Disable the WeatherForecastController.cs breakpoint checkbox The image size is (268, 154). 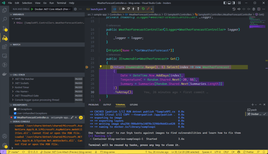click(15, 118)
